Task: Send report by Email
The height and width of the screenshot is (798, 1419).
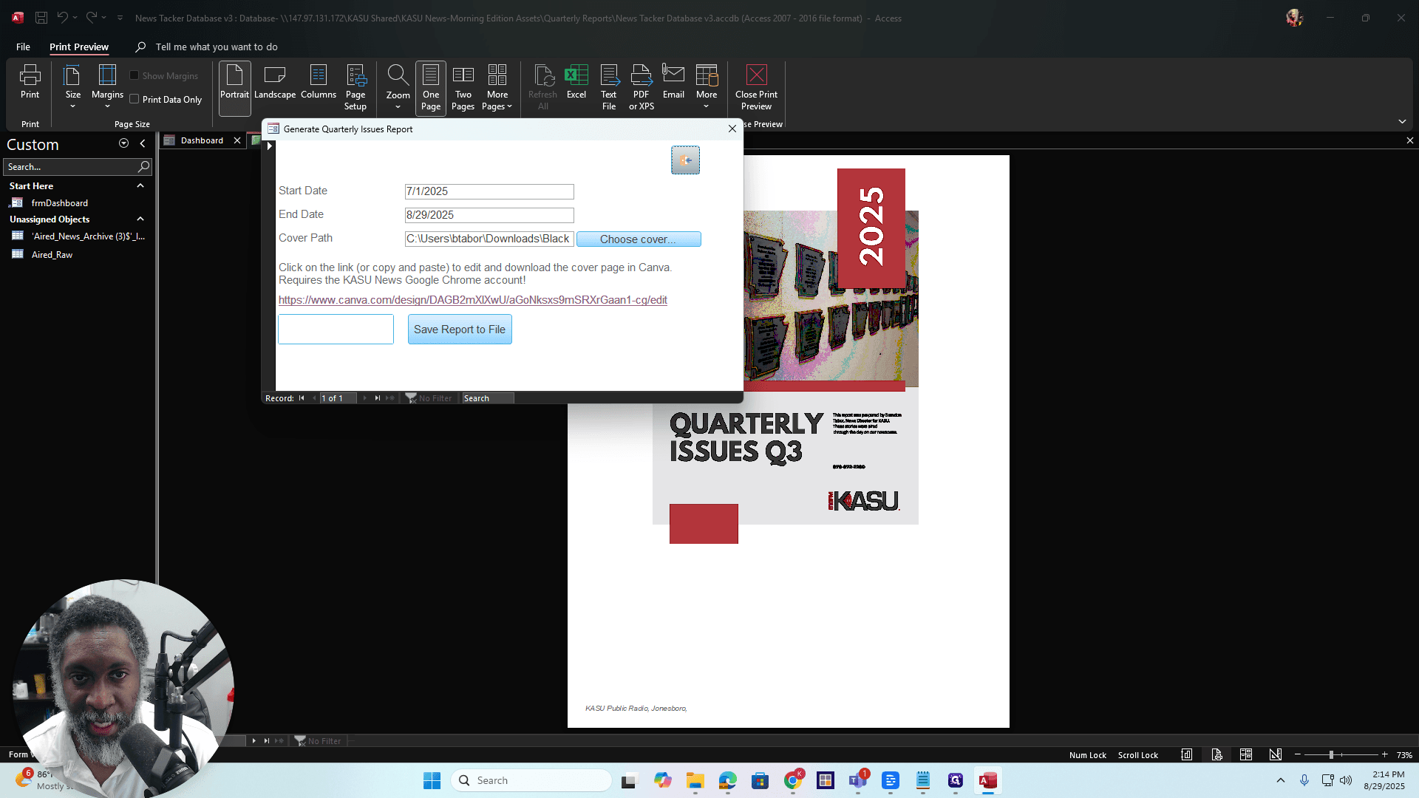Action: [x=673, y=81]
